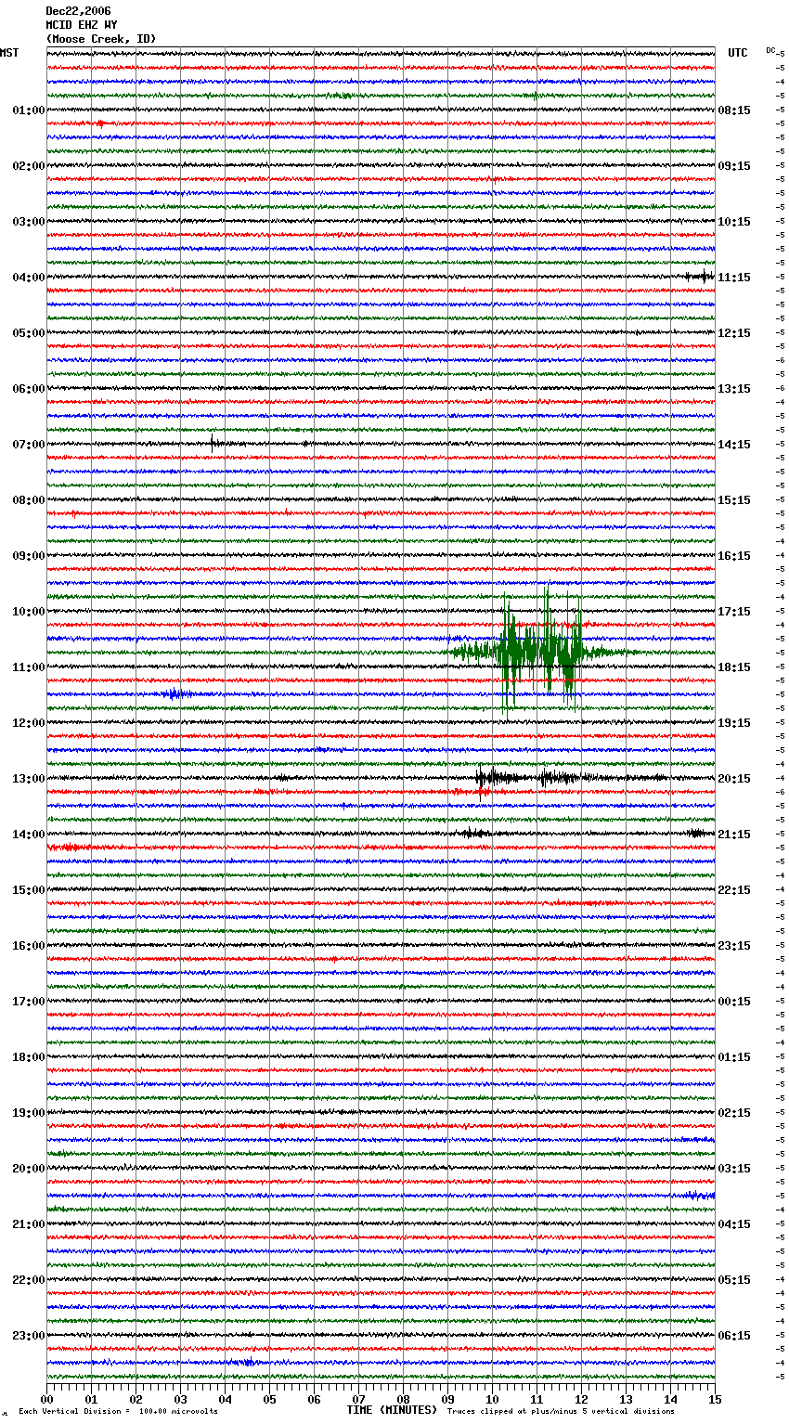Click the "03:15" UTC time label

[734, 1169]
